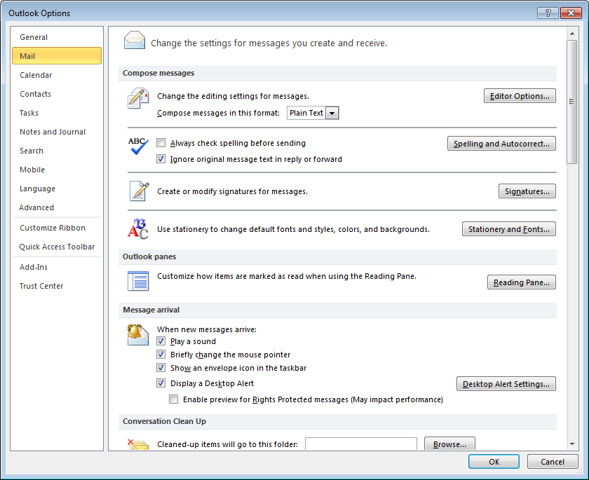Click the ABC spell check icon
This screenshot has height=480, width=589.
coord(138,146)
